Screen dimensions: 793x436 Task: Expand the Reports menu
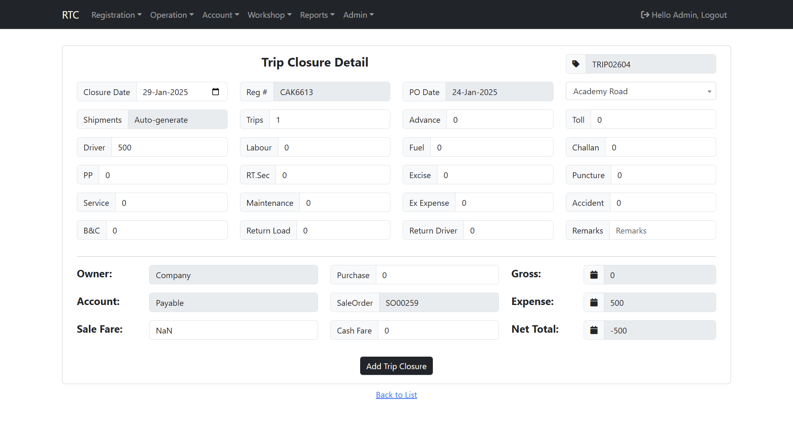(317, 15)
